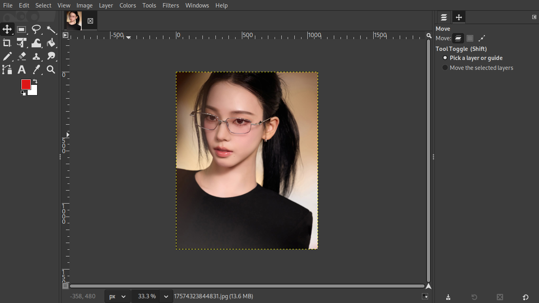Close the open image tab

pos(90,21)
